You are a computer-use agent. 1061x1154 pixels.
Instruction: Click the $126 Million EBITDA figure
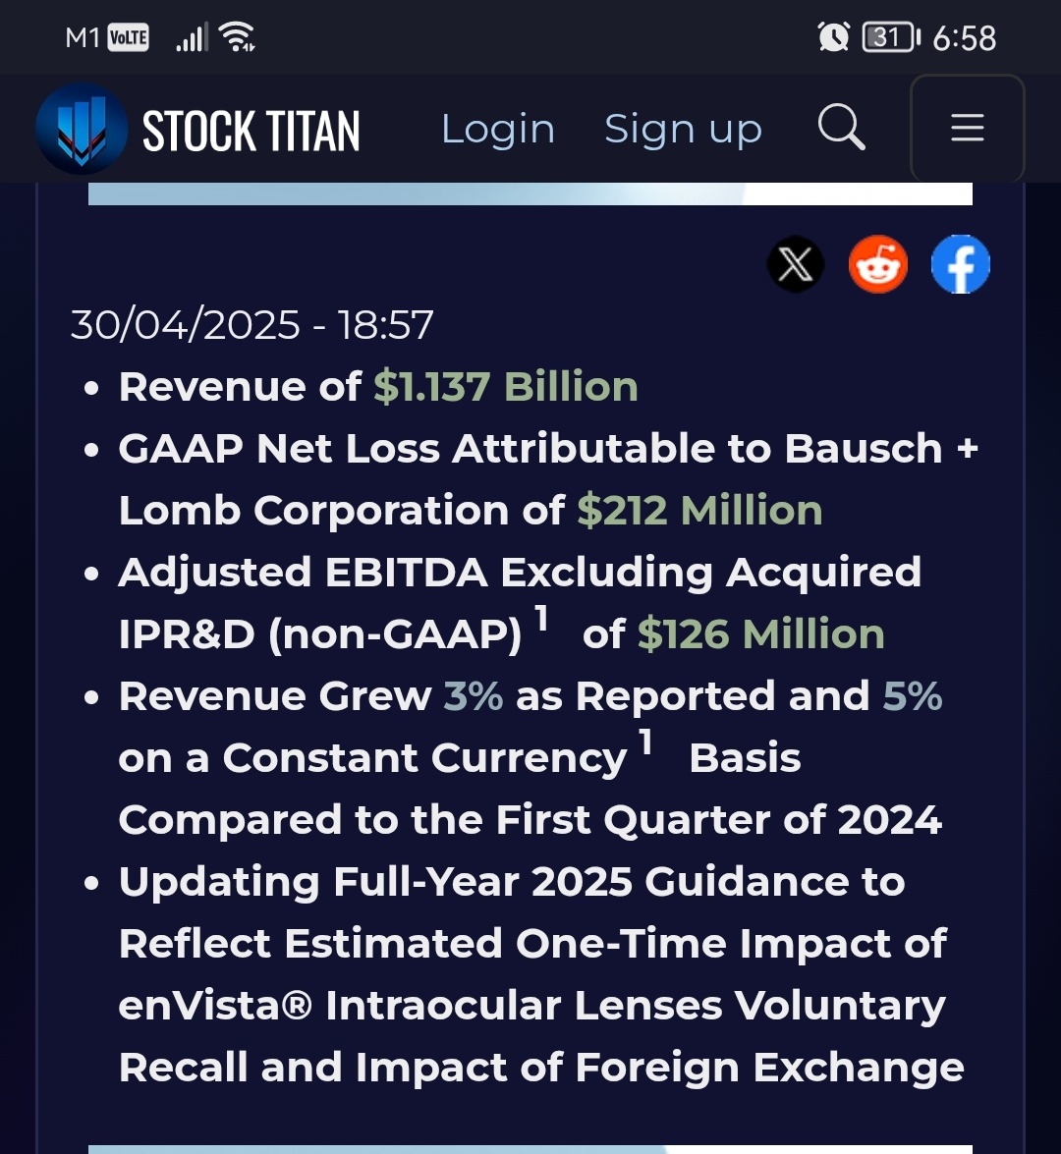click(x=761, y=633)
